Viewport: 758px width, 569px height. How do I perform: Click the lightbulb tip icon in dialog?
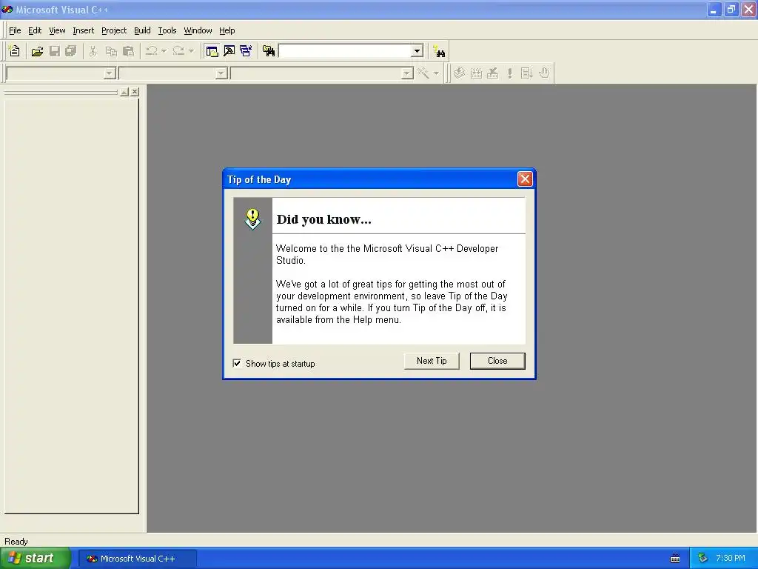click(x=253, y=219)
